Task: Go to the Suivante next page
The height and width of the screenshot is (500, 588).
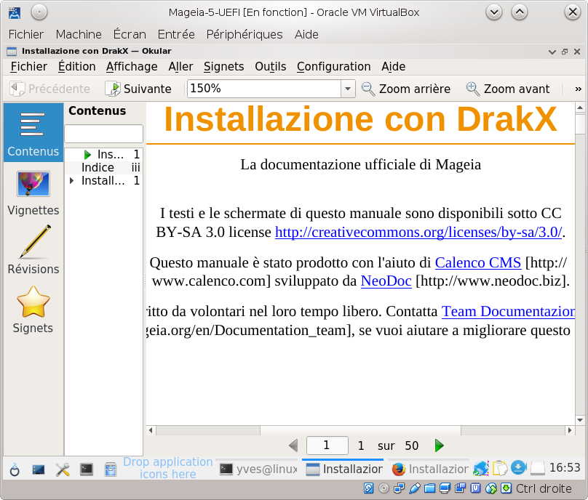Action: 138,89
